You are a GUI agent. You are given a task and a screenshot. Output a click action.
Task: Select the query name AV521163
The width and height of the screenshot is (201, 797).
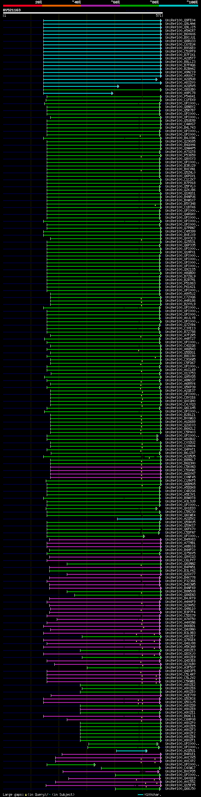coord(12,10)
